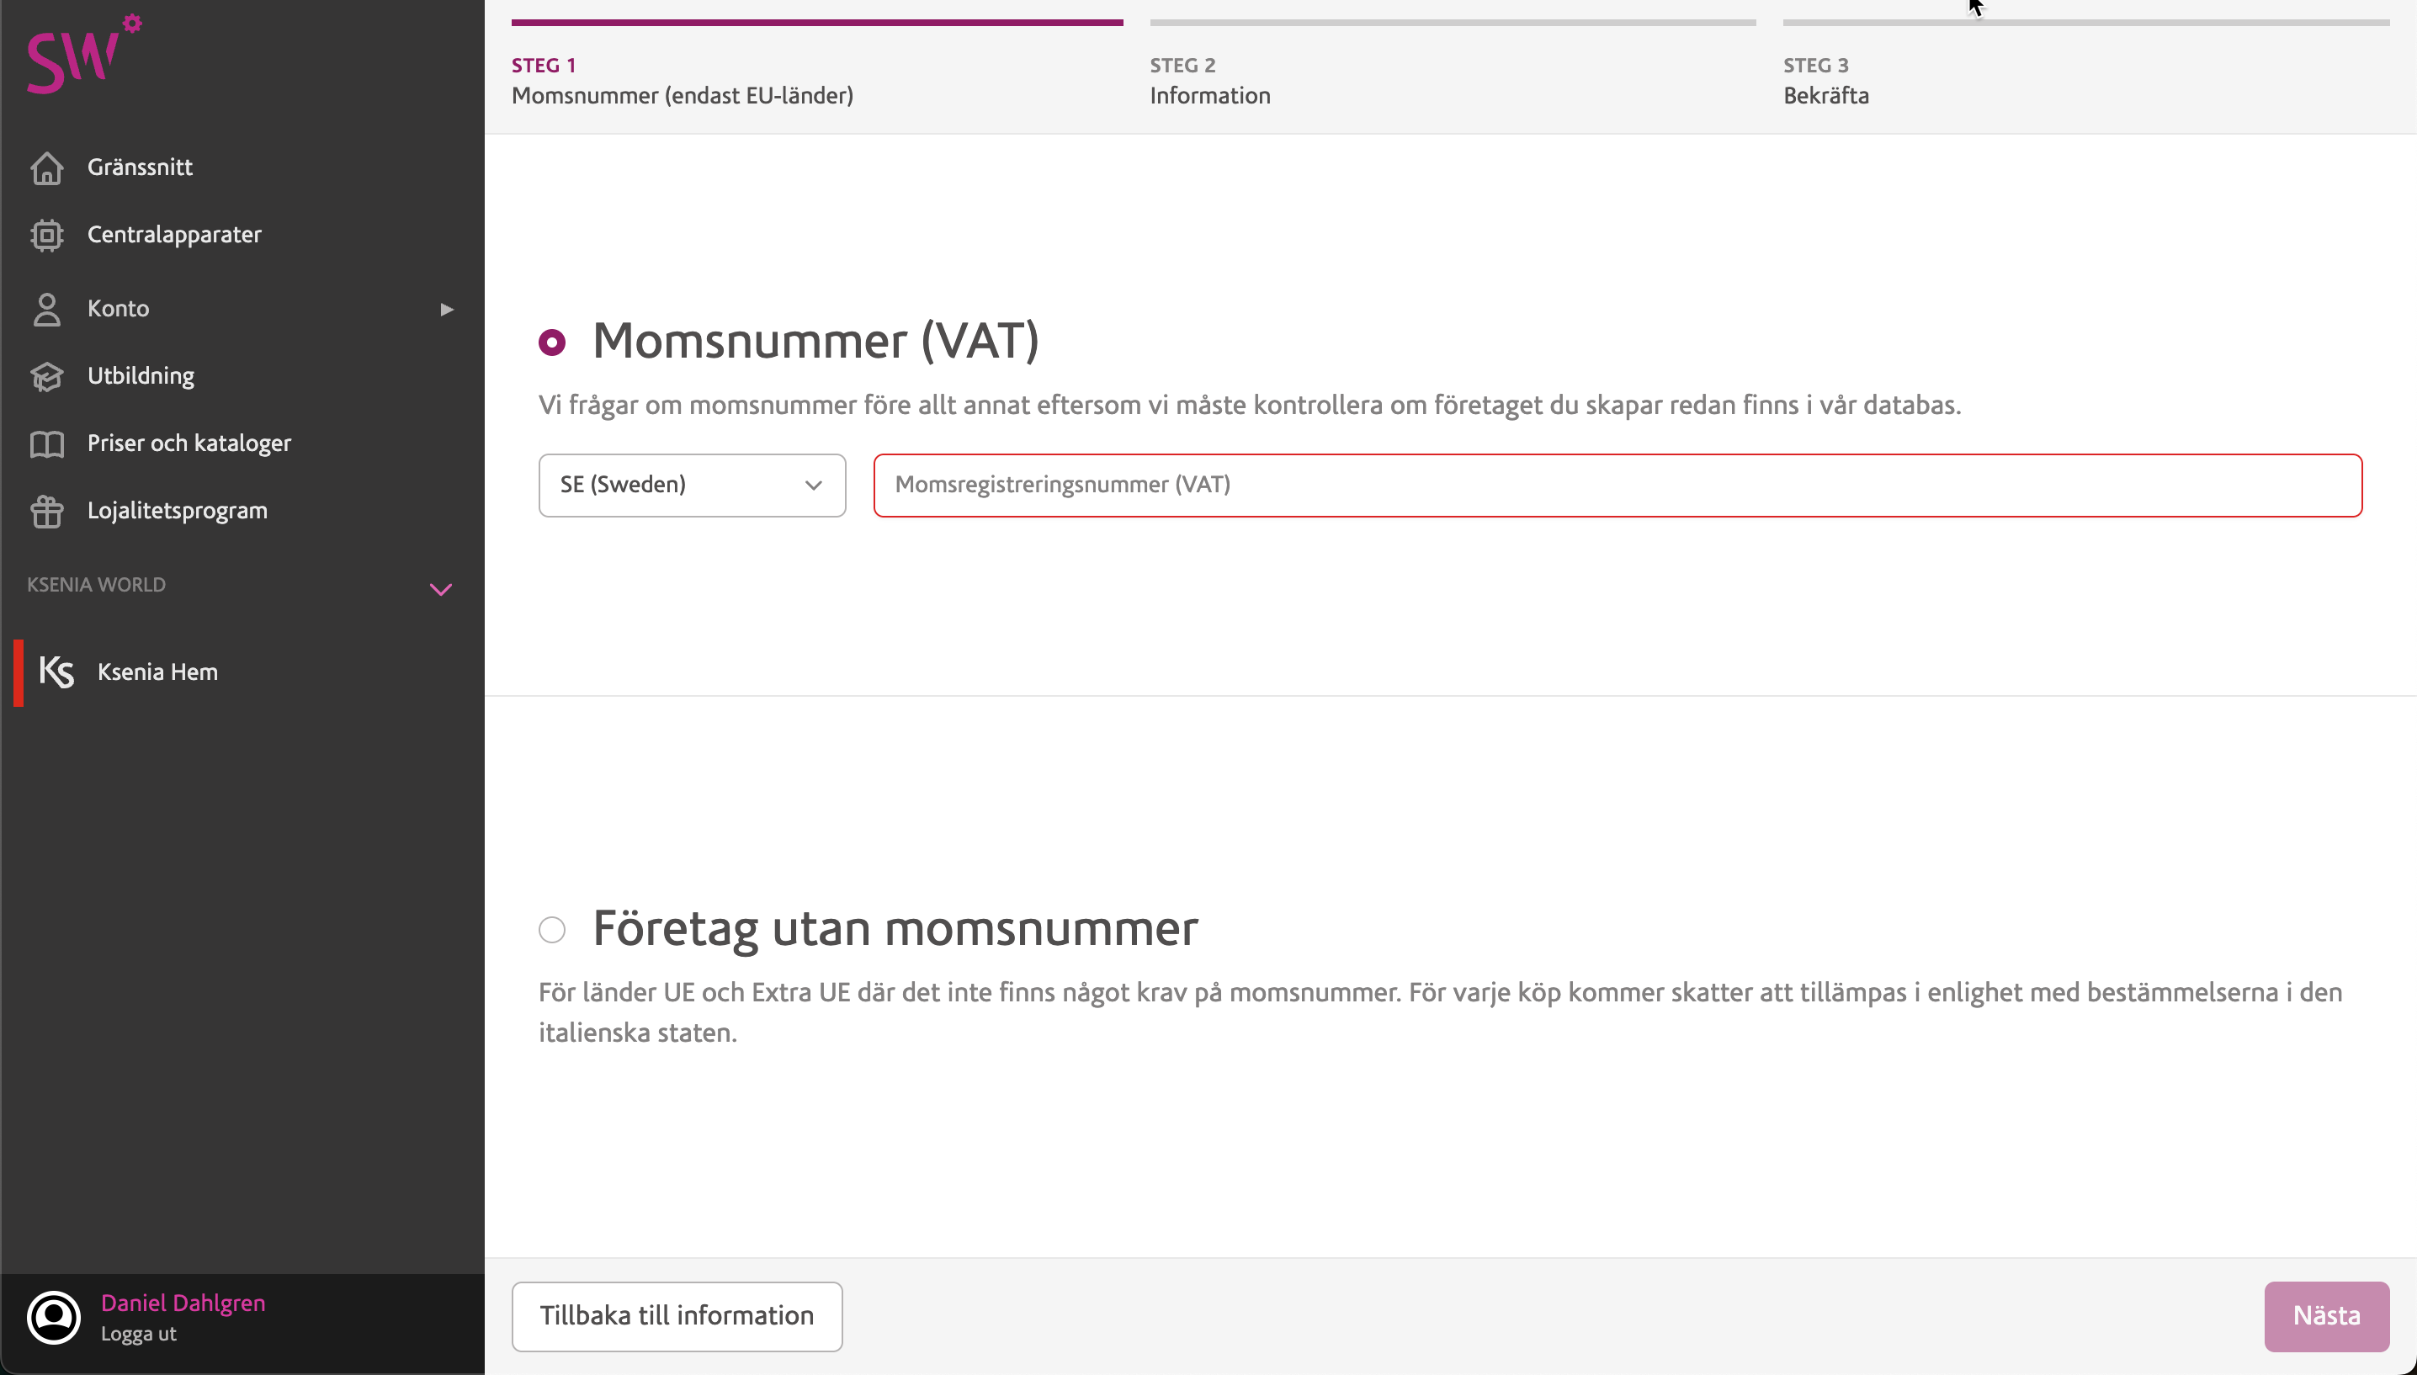Go to Steg 3 Bekräfta step

[x=1825, y=82]
